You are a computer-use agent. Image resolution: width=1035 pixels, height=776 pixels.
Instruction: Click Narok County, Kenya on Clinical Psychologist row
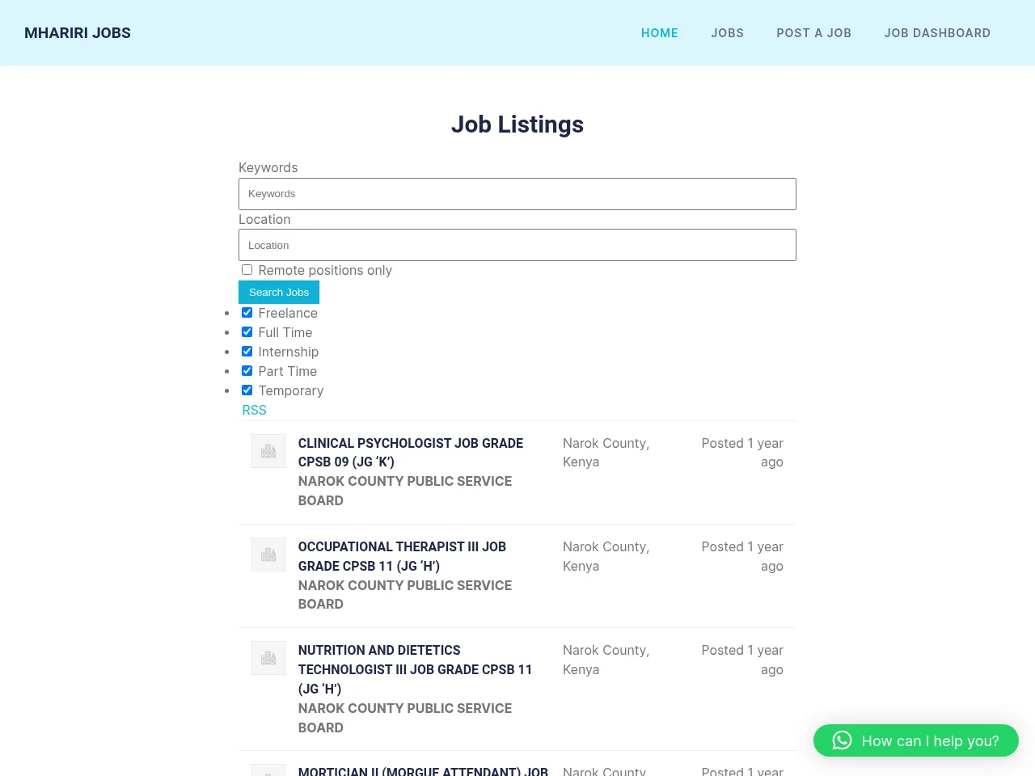click(x=606, y=453)
